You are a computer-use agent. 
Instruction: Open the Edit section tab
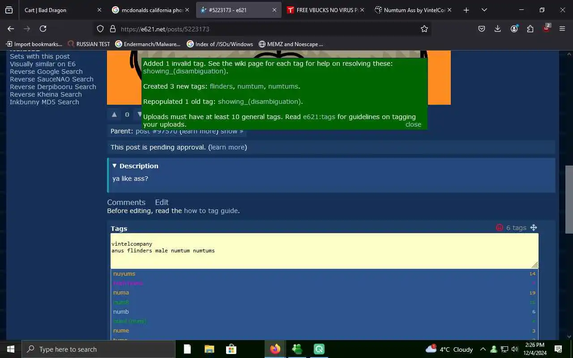tap(162, 202)
